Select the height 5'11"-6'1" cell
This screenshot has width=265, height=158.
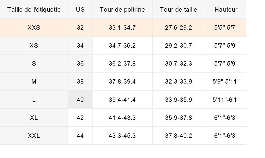(x=226, y=100)
